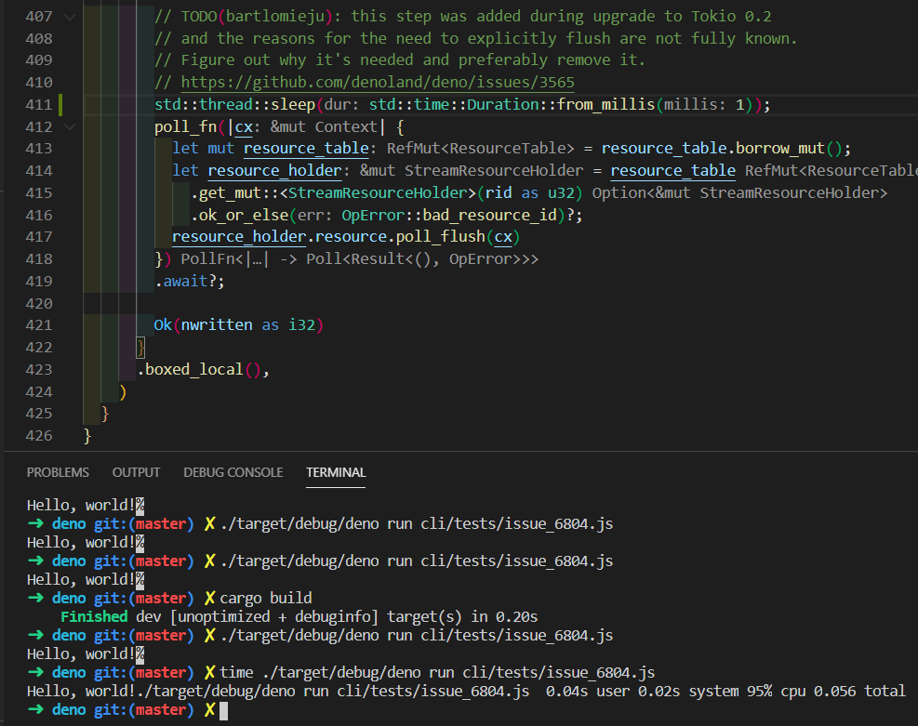Click line number 411 in the gutter

[x=39, y=105]
